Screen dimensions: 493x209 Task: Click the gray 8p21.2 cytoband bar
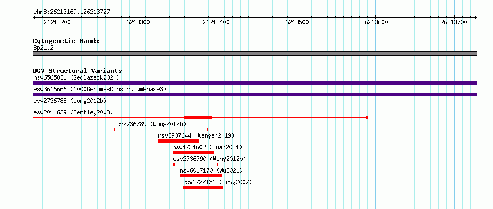tap(255, 54)
